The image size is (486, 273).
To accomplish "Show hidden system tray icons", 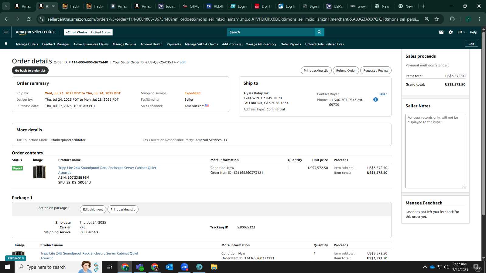I will 425,267.
